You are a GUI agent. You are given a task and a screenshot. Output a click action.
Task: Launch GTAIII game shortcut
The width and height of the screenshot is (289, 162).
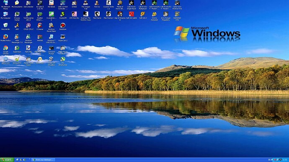coord(74,4)
